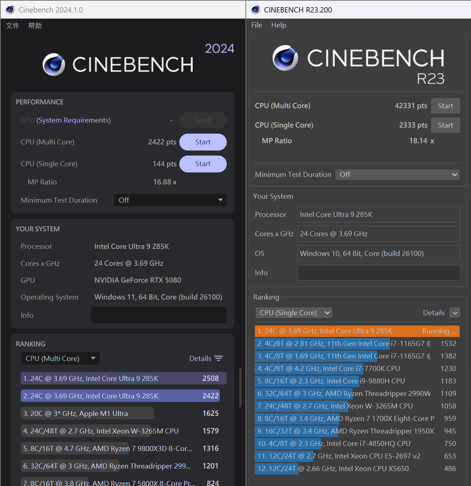Screen dimensions: 471x486
Task: Click the ranking list scrollbar in Cinebench 2024
Action: pyautogui.click(x=240, y=388)
